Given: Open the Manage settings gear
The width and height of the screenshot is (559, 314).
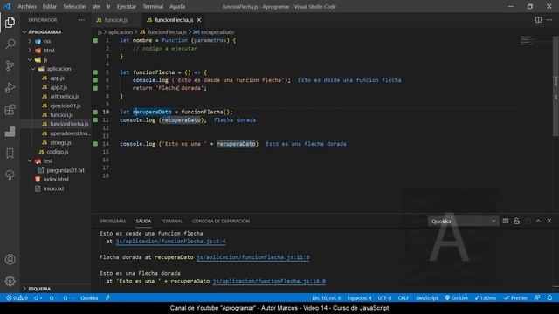Looking at the screenshot, I should (x=10, y=281).
